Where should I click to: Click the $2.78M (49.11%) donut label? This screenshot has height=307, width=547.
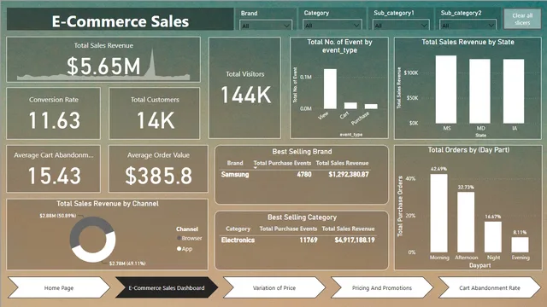(127, 264)
